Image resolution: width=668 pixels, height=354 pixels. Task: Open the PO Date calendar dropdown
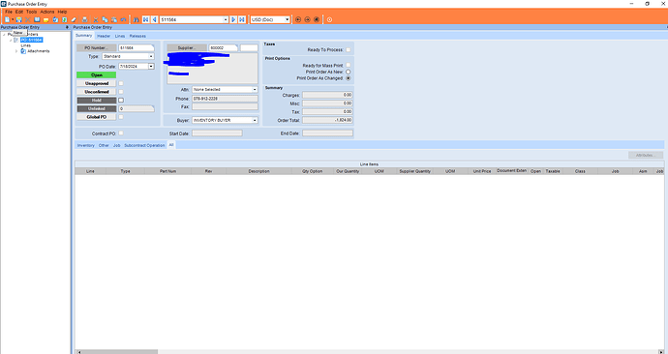pyautogui.click(x=151, y=67)
